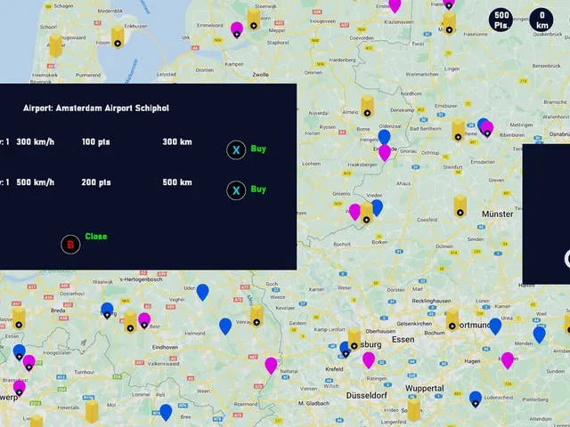Click the 300 km/h speed value

36,142
